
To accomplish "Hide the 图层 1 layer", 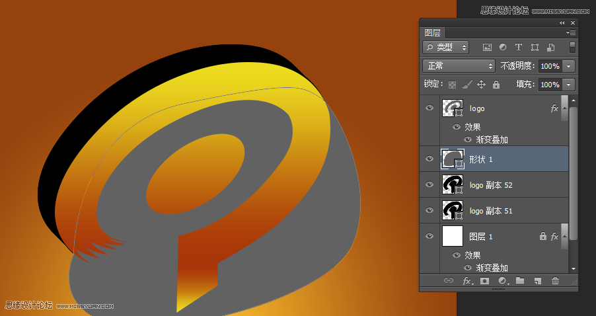I will coord(429,236).
